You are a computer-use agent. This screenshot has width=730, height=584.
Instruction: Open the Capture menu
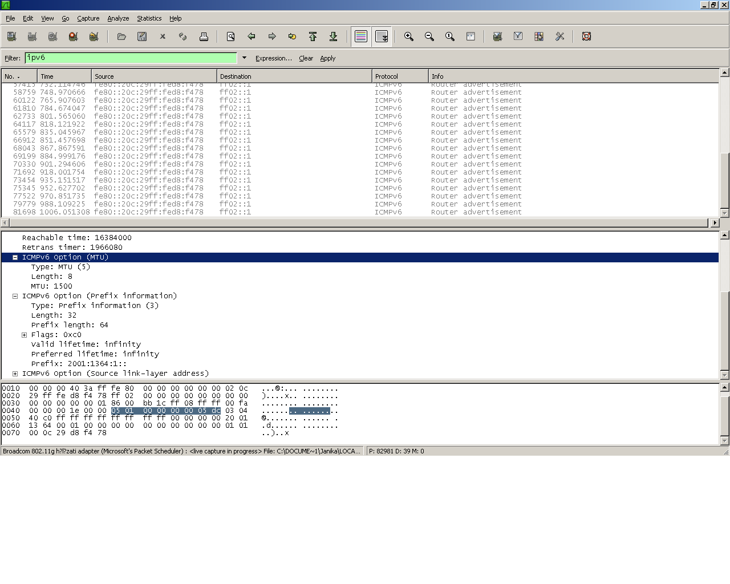88,18
